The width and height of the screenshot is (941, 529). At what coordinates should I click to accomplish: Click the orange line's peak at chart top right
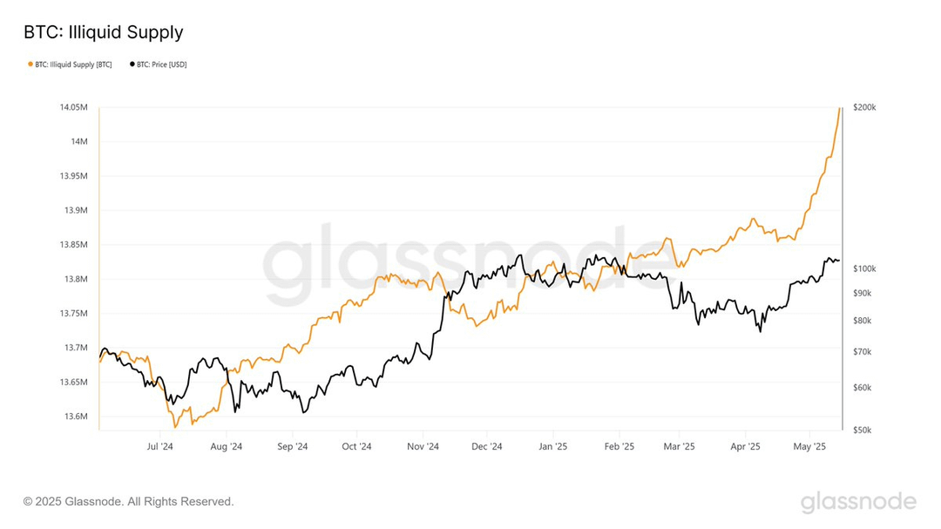point(839,109)
